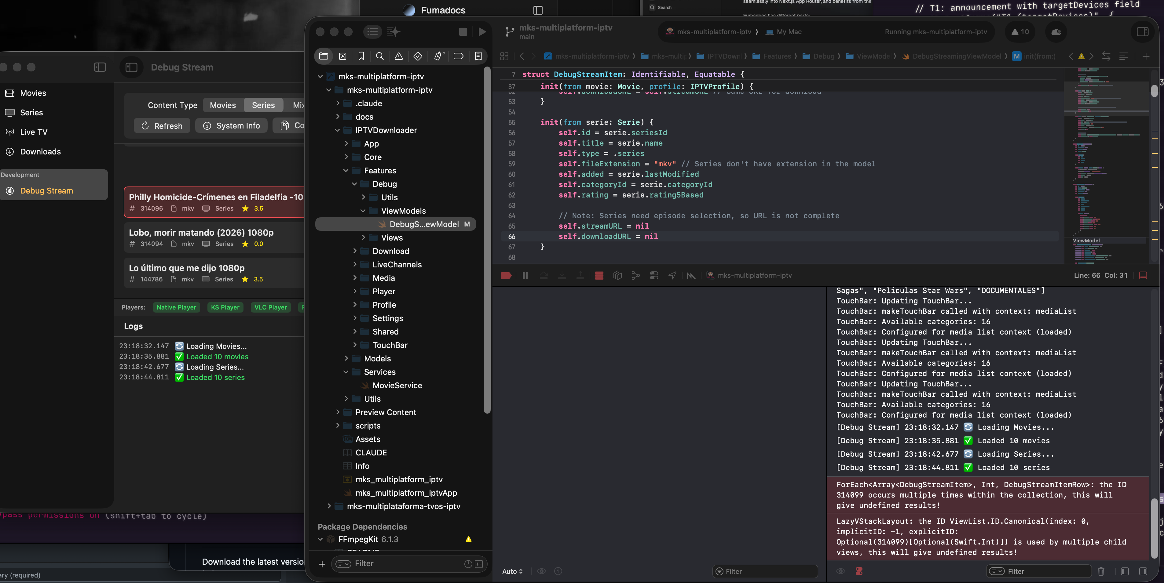Click the Refresh button

pyautogui.click(x=162, y=125)
